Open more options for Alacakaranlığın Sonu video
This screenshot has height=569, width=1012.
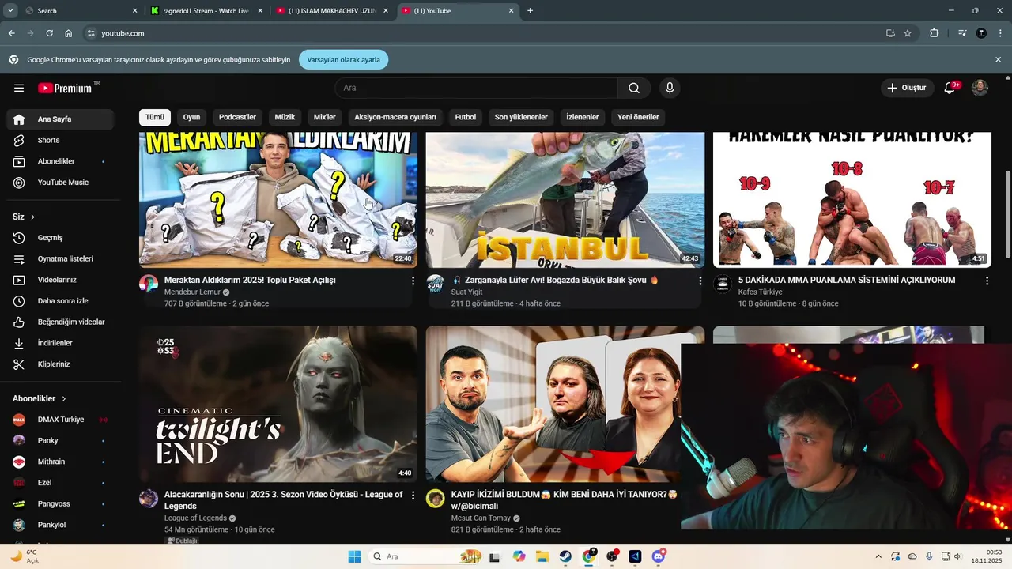(x=413, y=495)
